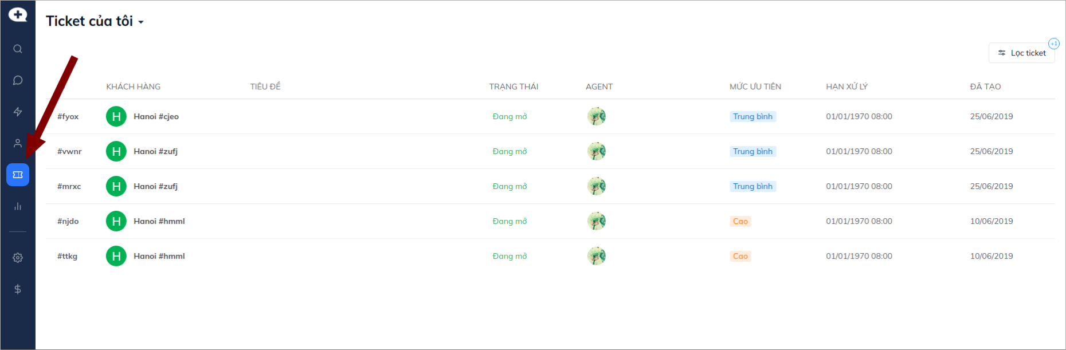Click the agent avatar for ticket #vwnr

click(x=597, y=152)
